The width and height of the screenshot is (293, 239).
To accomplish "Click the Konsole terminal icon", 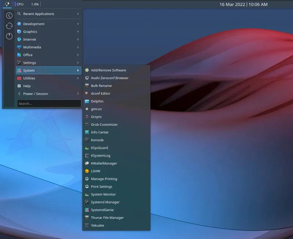I will [87, 140].
